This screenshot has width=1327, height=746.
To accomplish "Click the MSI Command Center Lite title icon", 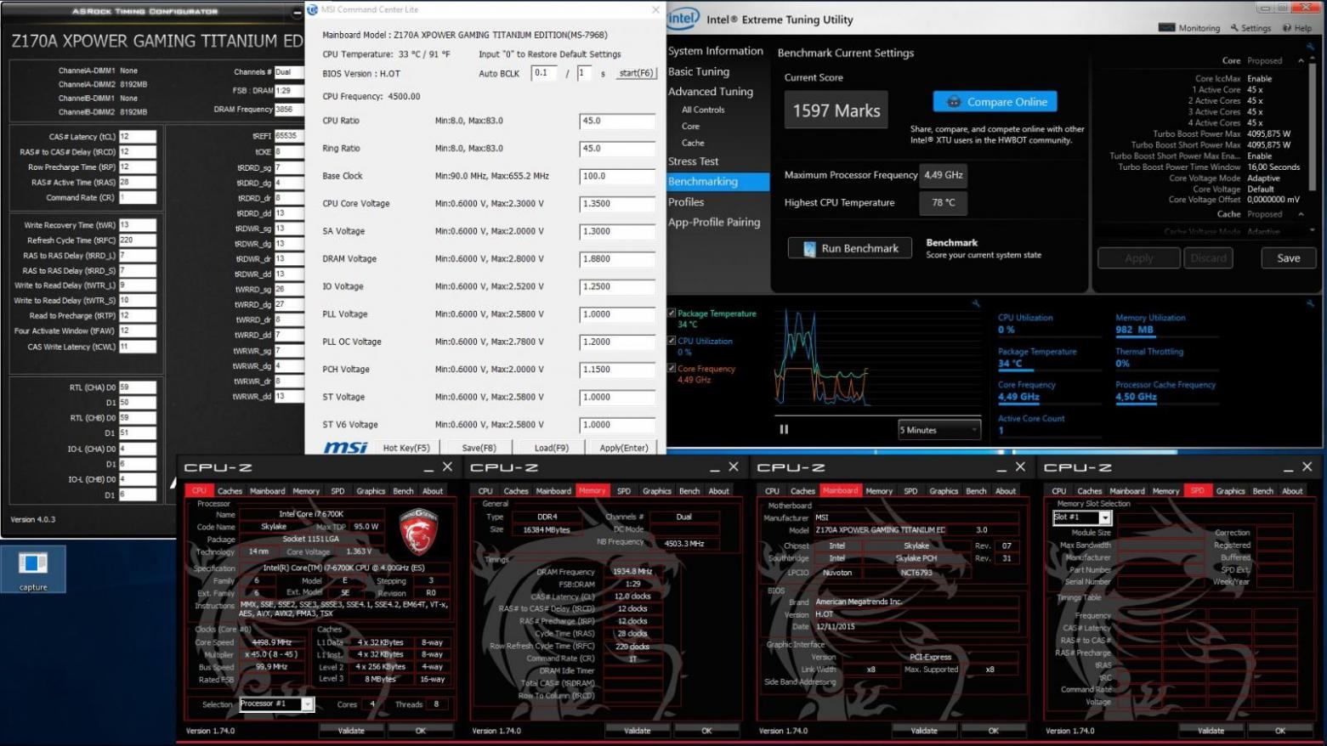I will click(313, 9).
